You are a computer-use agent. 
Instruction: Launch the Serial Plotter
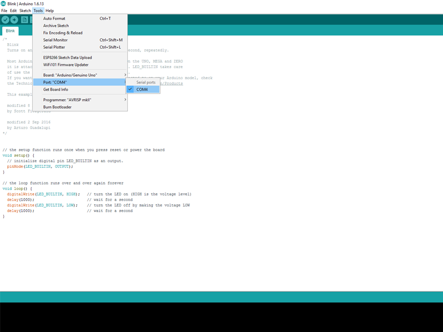pos(80,47)
